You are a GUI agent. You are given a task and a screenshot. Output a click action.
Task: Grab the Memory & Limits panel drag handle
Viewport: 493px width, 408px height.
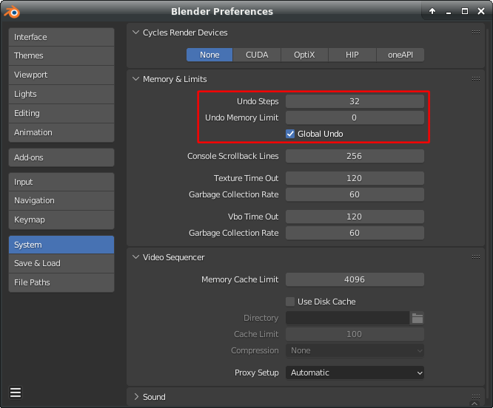(x=476, y=78)
